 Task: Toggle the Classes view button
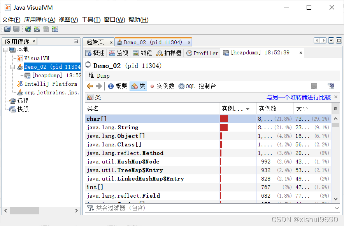[x=138, y=86]
